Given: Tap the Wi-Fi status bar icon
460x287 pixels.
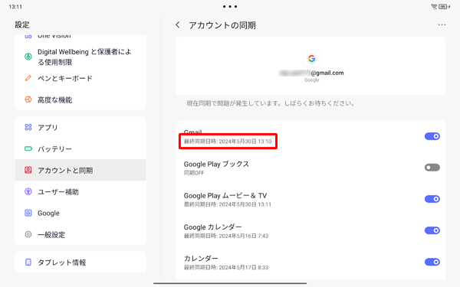Looking at the screenshot, I should pyautogui.click(x=434, y=6).
